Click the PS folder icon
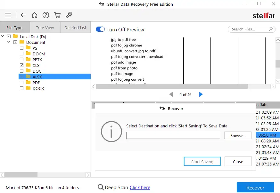 28,48
